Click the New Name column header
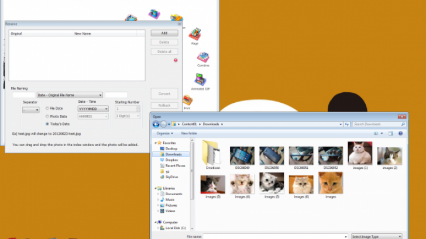This screenshot has height=239, width=426. click(x=105, y=34)
